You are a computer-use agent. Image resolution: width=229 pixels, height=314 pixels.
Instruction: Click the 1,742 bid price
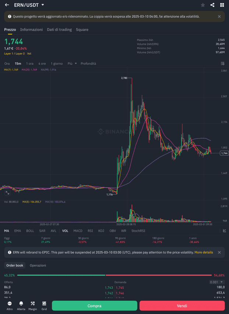(109, 293)
